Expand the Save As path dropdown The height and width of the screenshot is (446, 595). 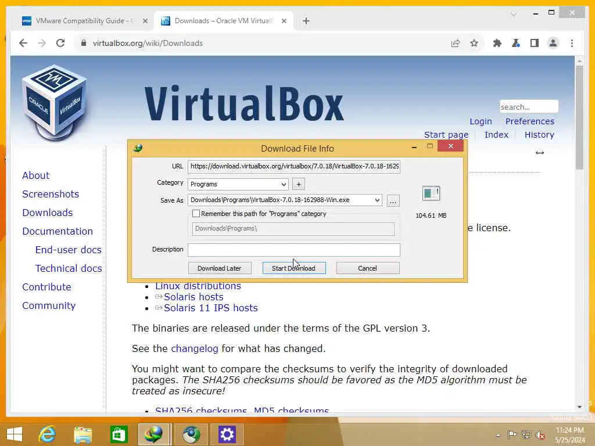(x=377, y=200)
